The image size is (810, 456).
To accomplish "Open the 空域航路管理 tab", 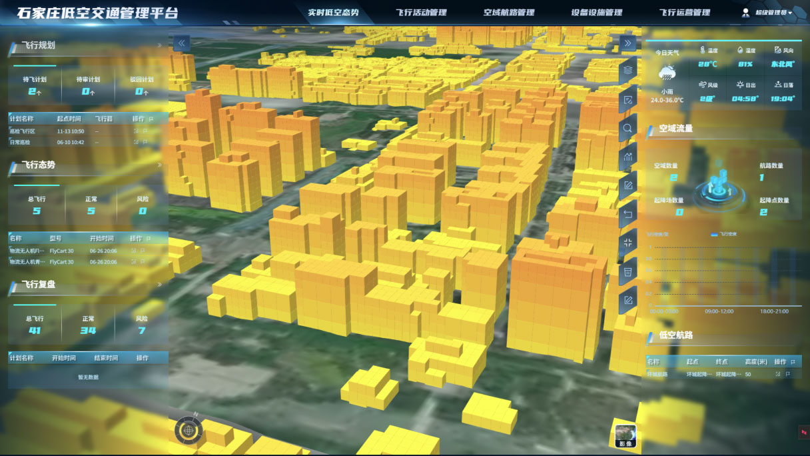I will [x=509, y=13].
